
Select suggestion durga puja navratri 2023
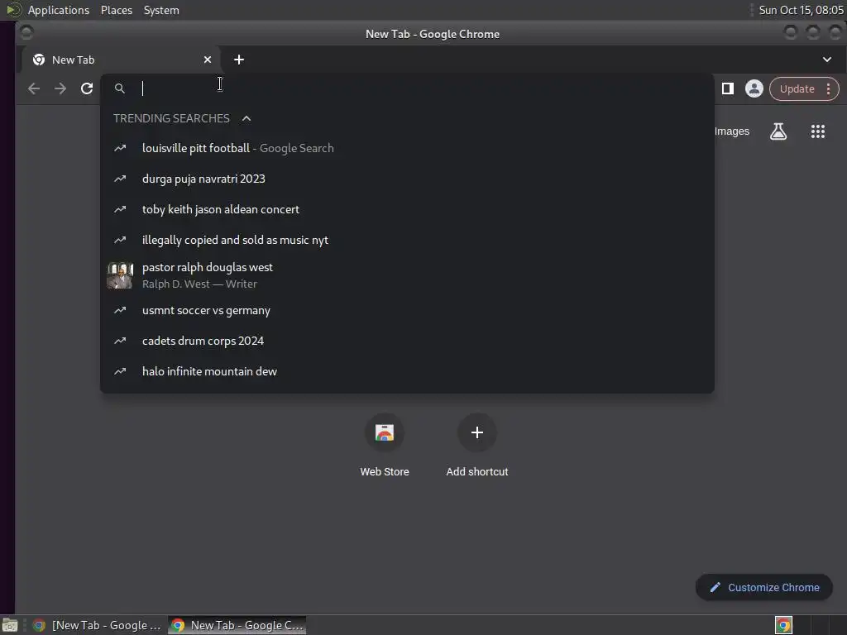click(407, 179)
